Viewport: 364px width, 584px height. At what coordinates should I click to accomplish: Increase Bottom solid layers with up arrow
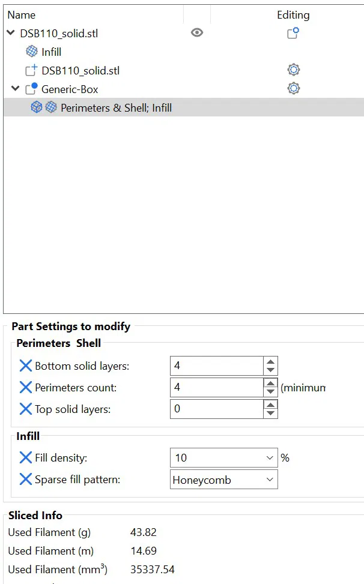[x=271, y=362]
